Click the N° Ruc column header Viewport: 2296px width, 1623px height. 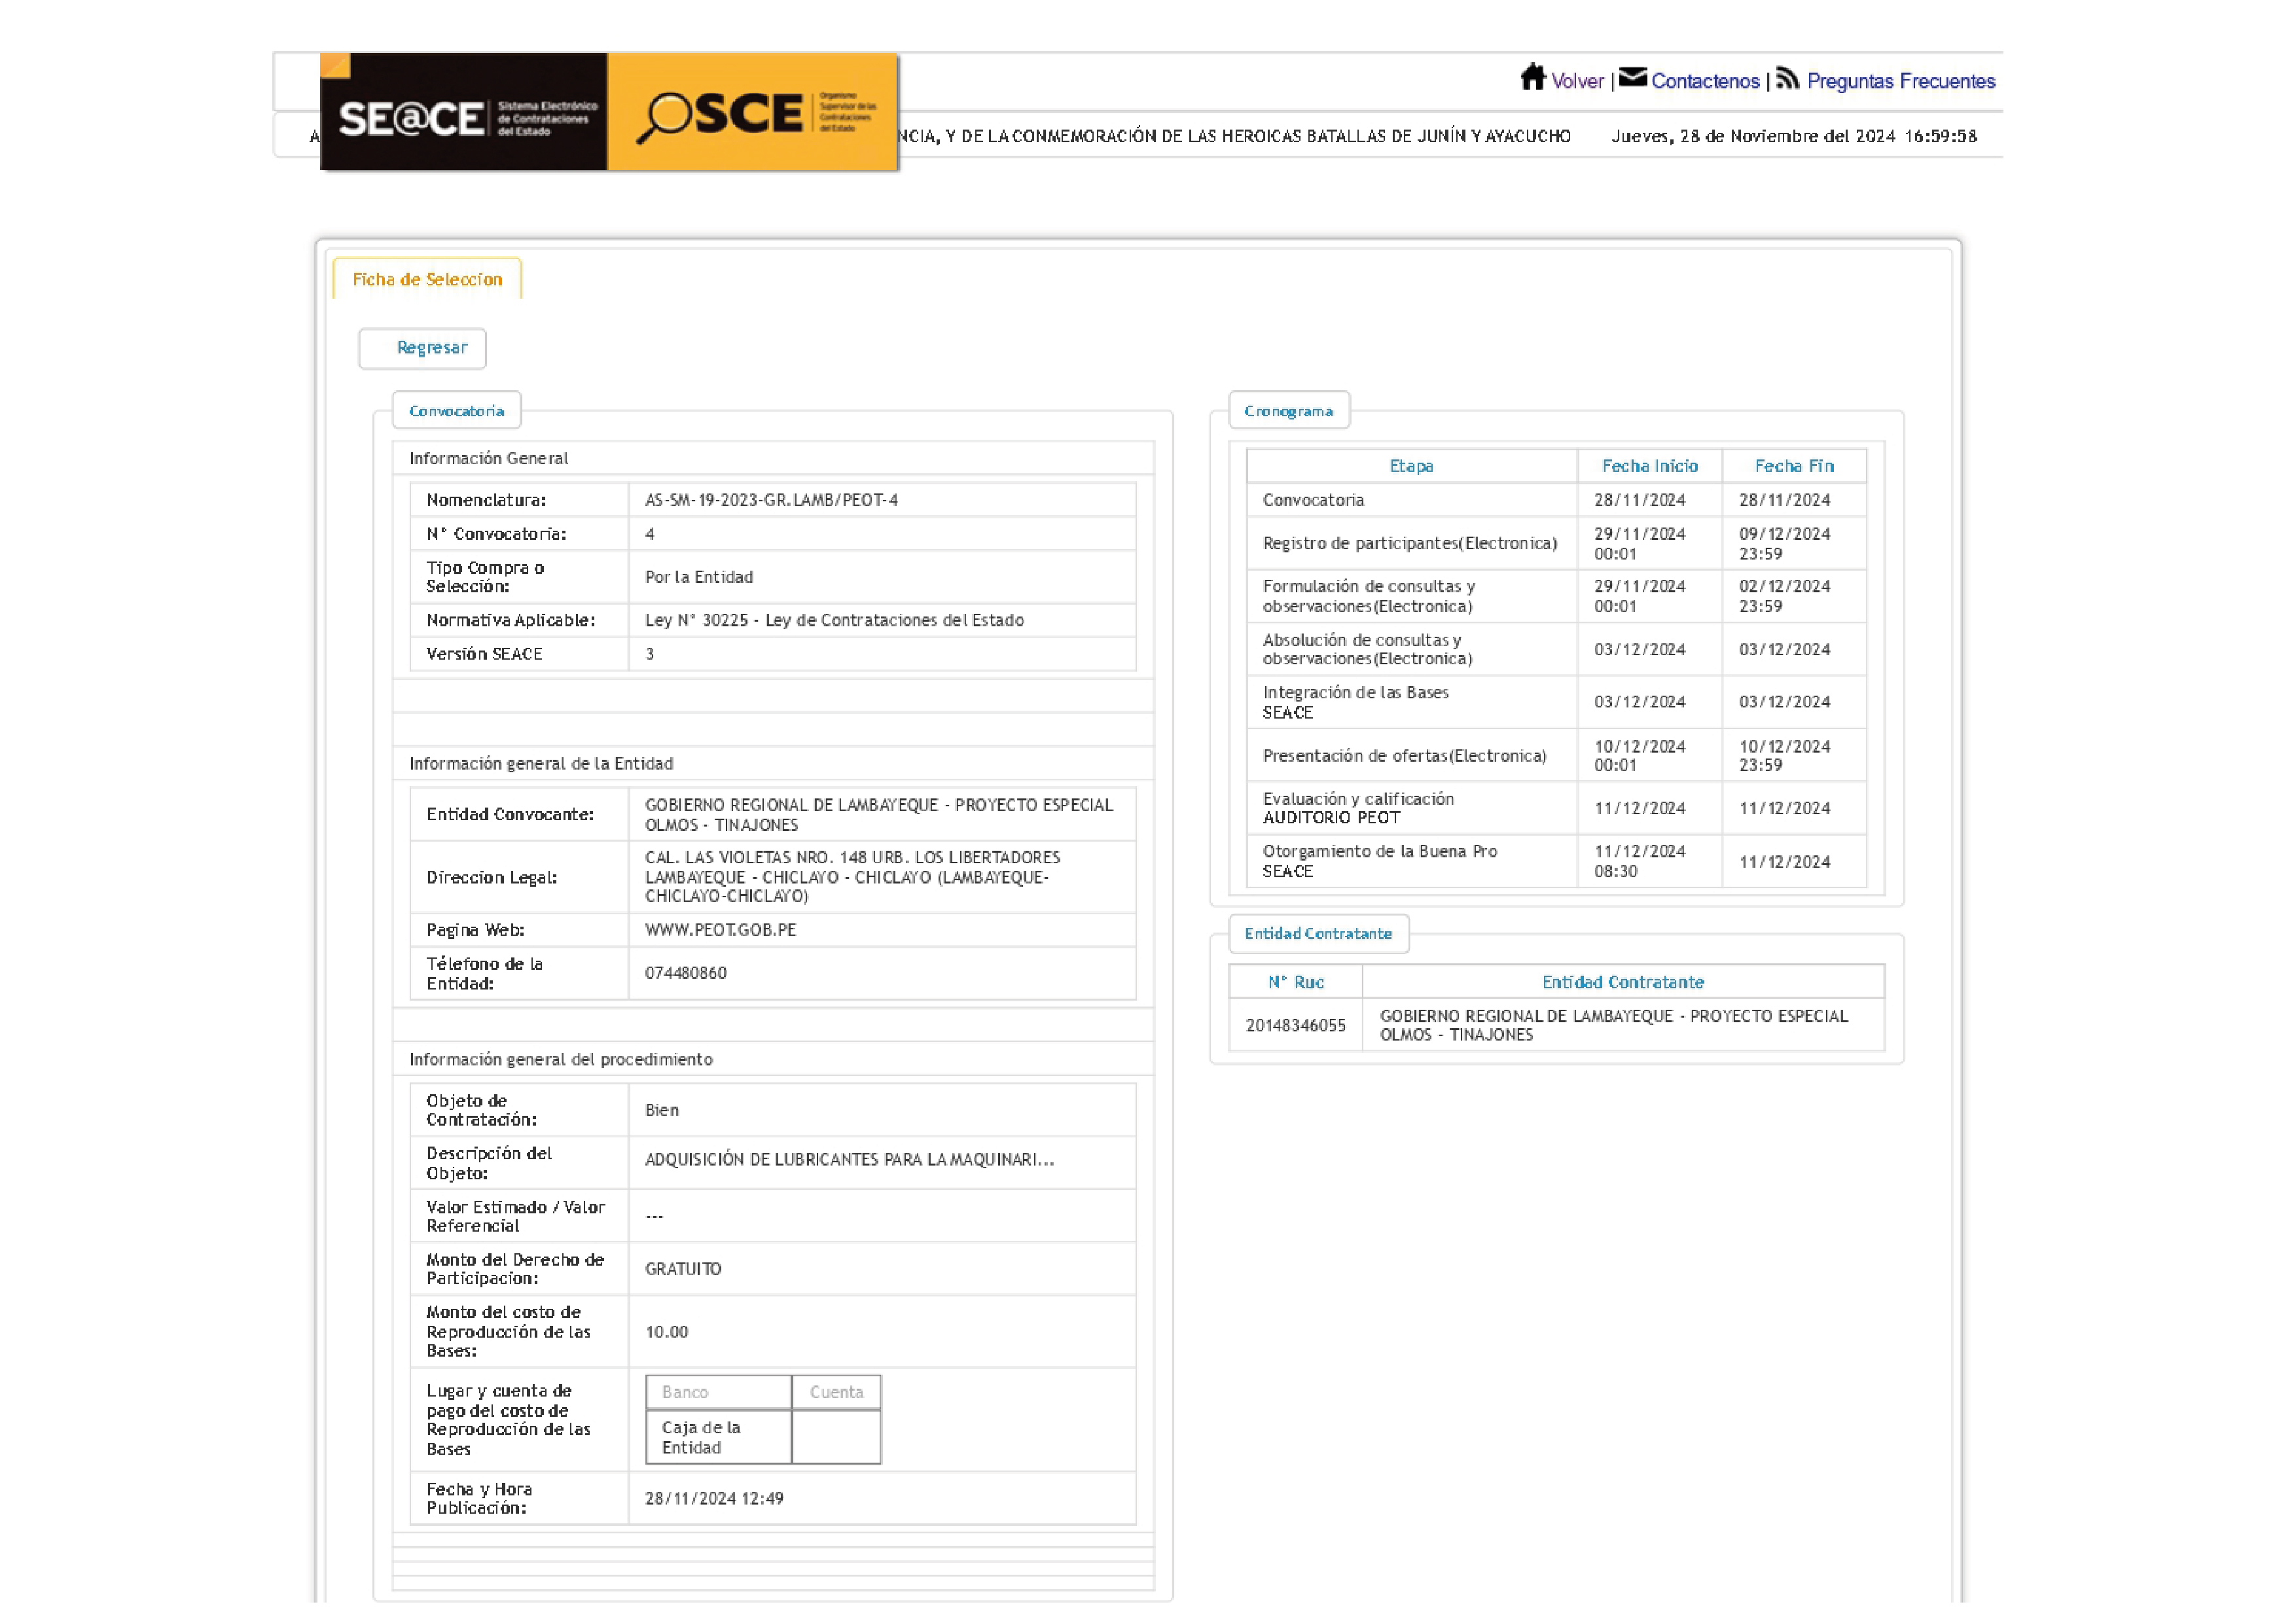[1295, 983]
